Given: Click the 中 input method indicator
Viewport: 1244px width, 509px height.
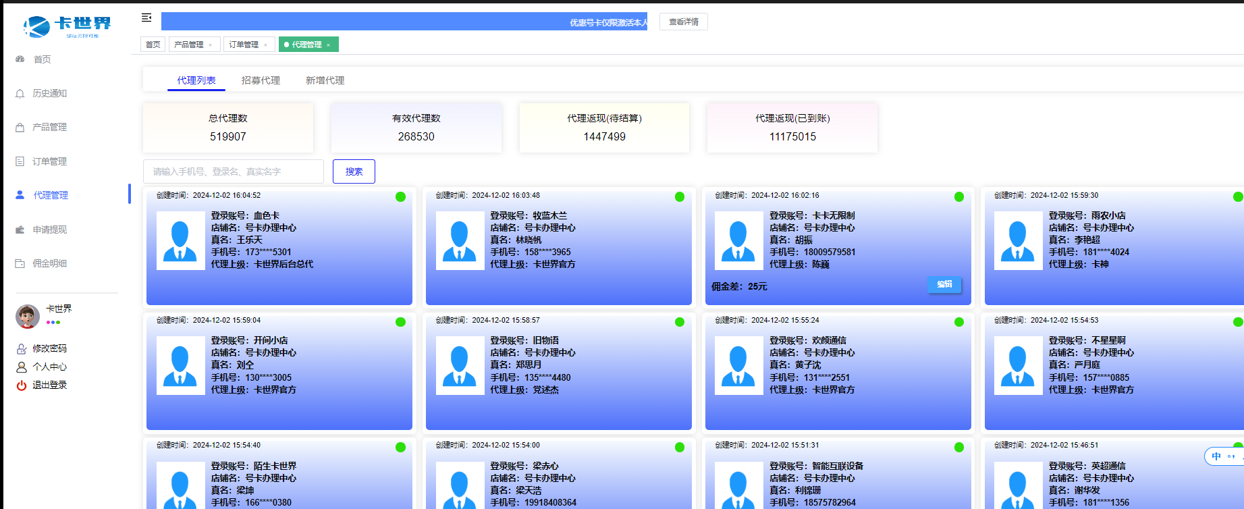Looking at the screenshot, I should pyautogui.click(x=1216, y=456).
